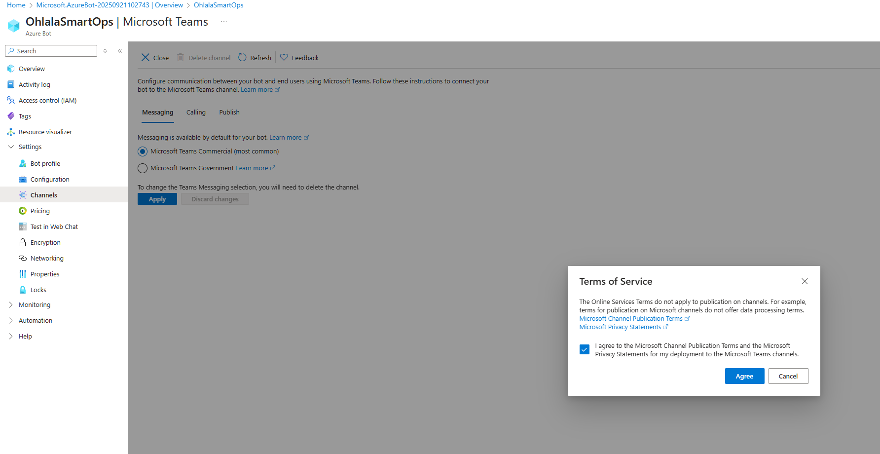Image resolution: width=880 pixels, height=454 pixels.
Task: Select Microsoft Teams Commercial radio option
Action: pos(143,151)
